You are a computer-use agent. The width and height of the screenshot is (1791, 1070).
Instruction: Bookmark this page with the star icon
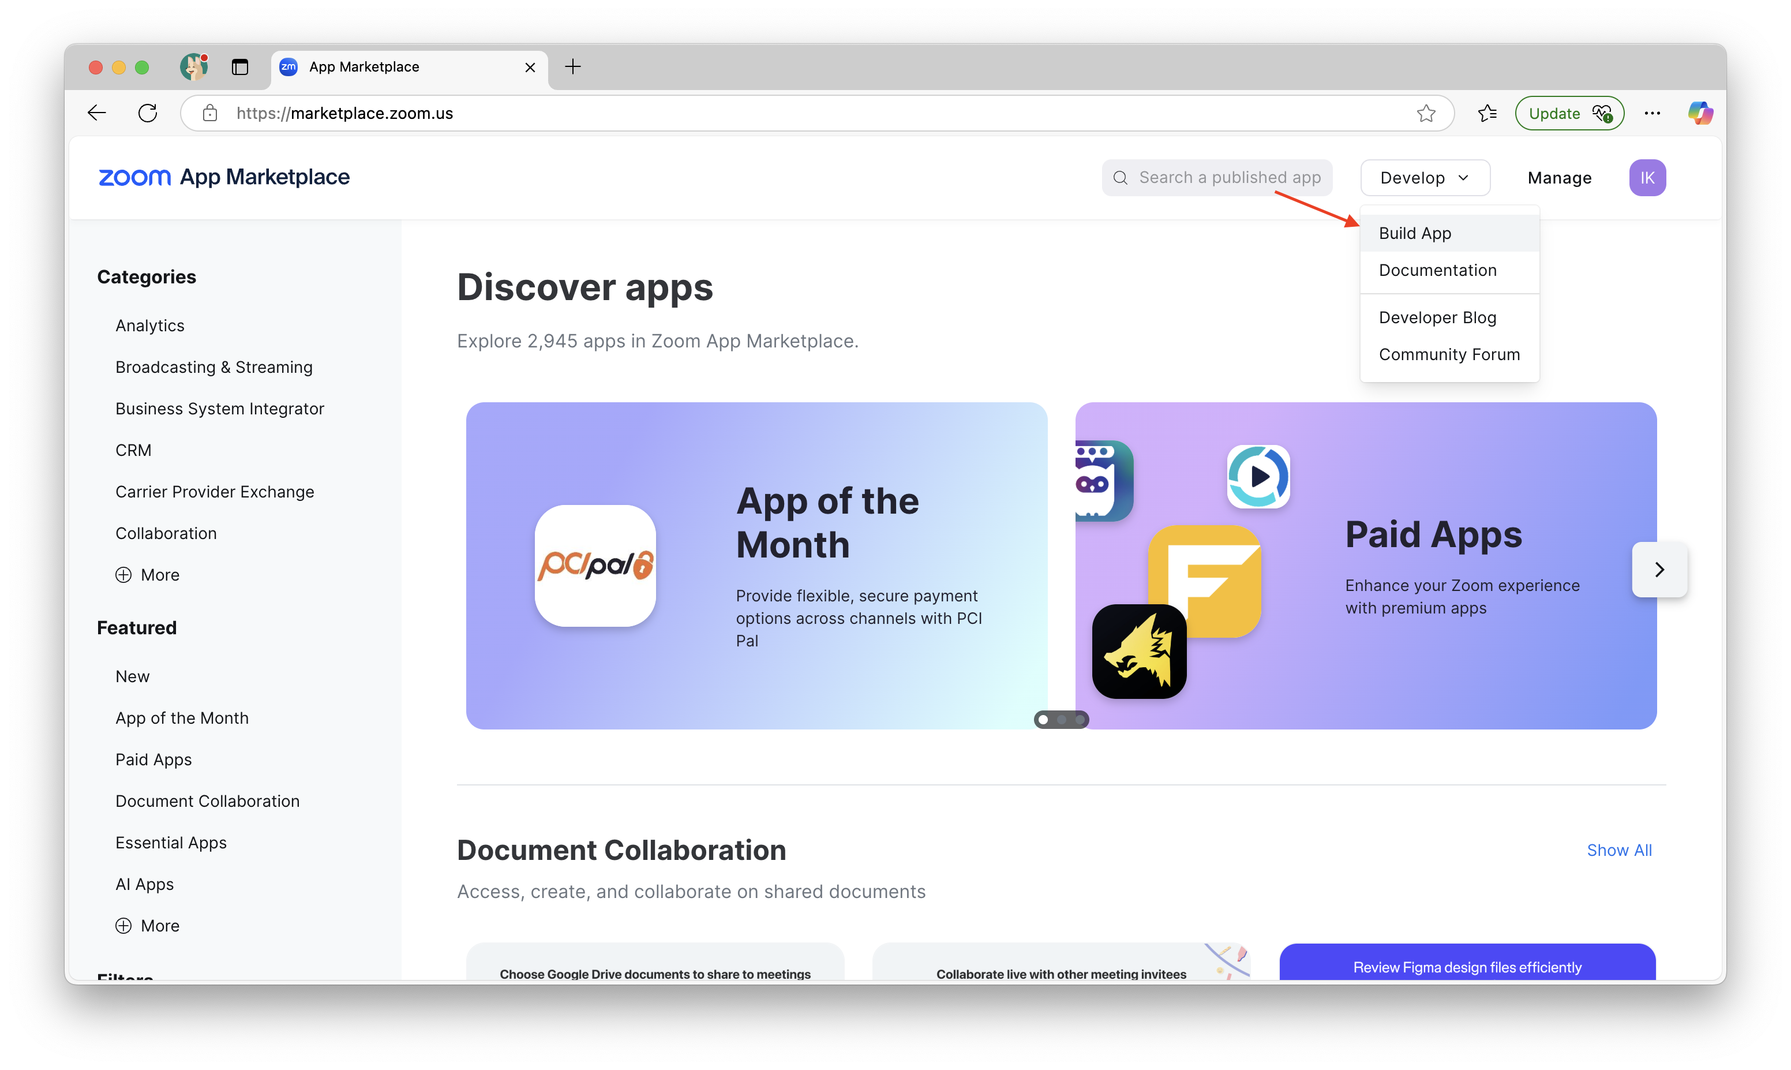point(1426,113)
